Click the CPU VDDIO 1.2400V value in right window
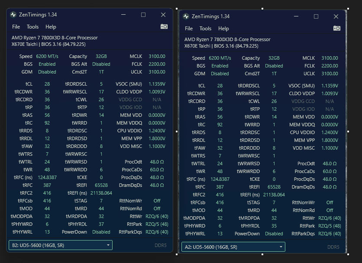362x263 pixels. coord(330,132)
